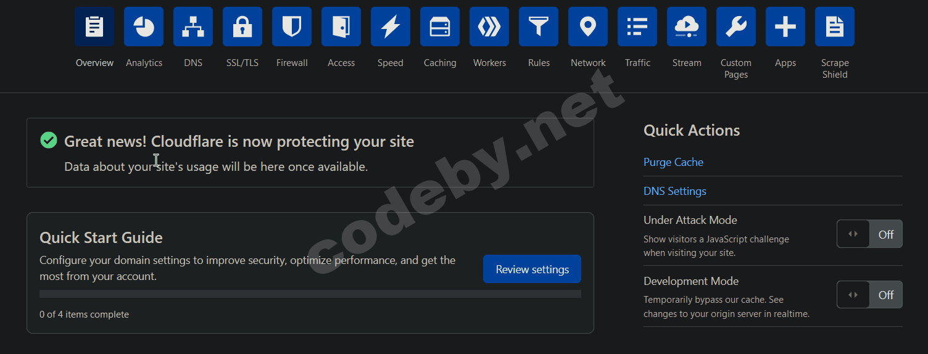This screenshot has height=354, width=928.
Task: Click the Review settings button
Action: tap(532, 269)
